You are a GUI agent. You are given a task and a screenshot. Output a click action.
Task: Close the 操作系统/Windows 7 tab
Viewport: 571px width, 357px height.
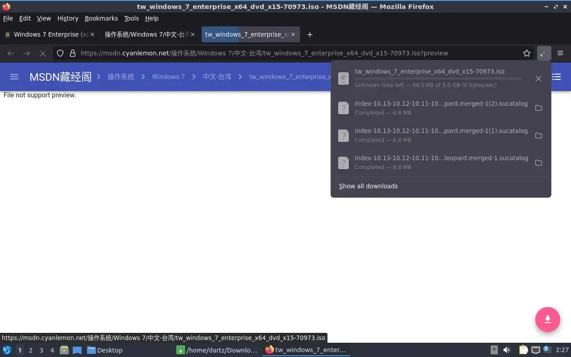[193, 34]
